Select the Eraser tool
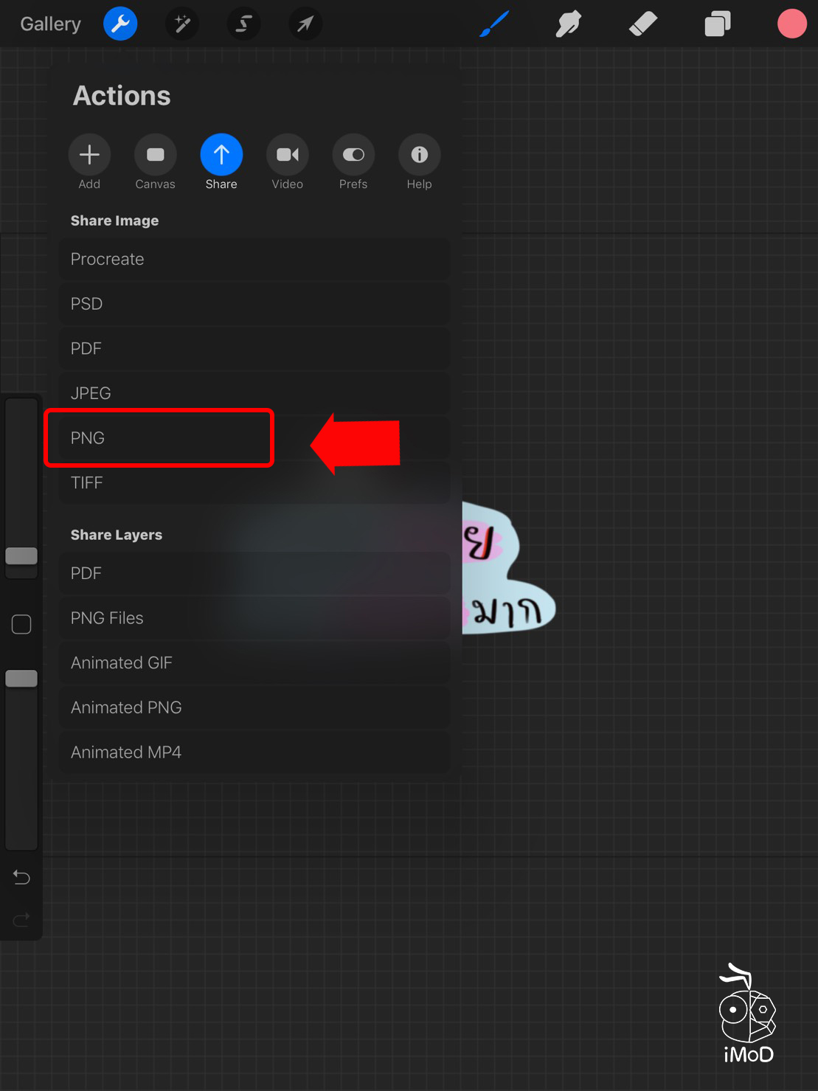The width and height of the screenshot is (818, 1091). [x=643, y=24]
